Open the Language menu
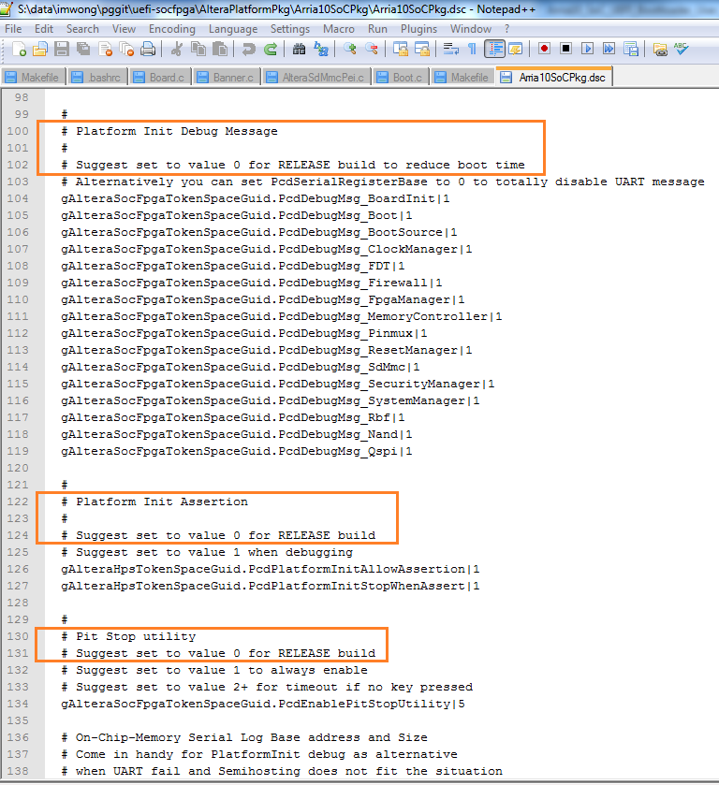 233,29
